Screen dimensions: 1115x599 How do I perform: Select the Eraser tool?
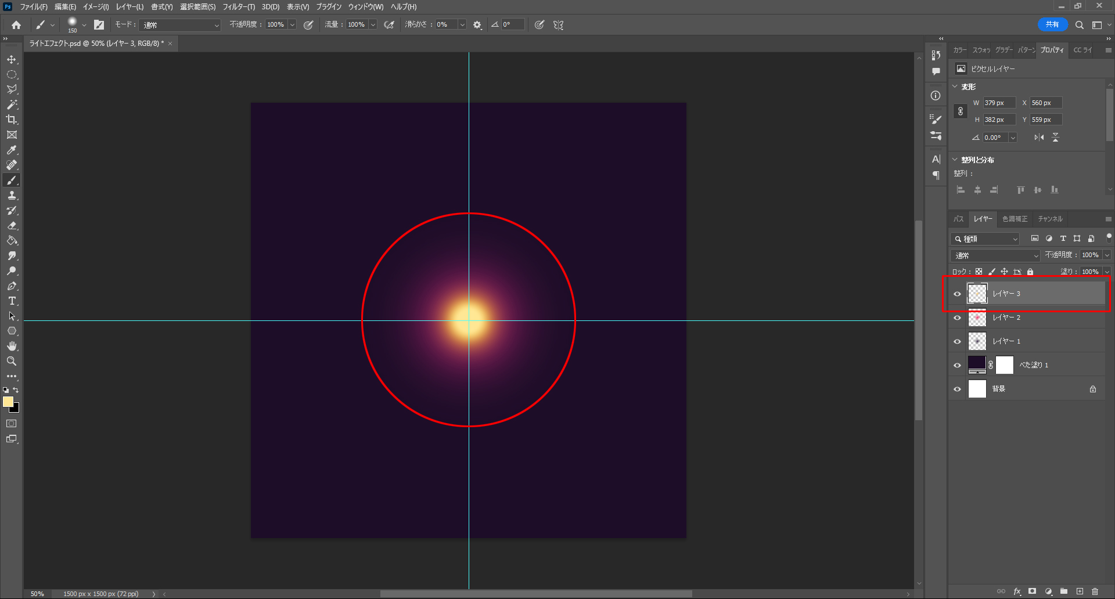12,226
